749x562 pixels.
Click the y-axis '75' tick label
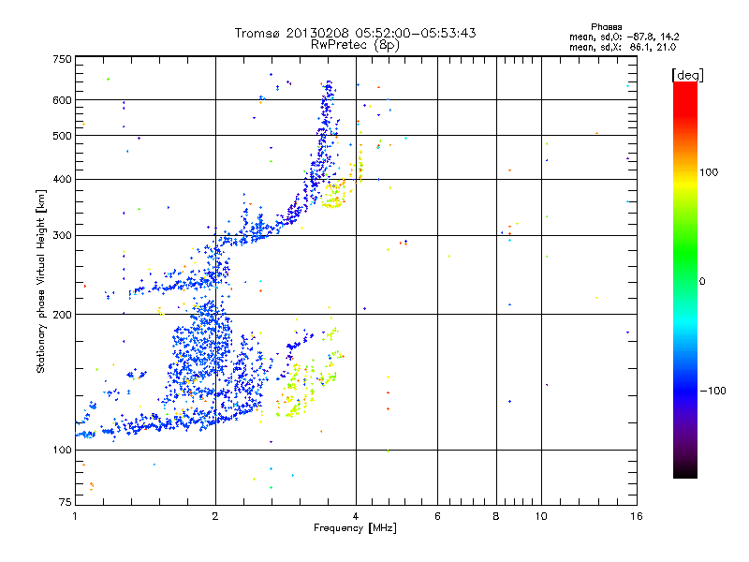[66, 502]
